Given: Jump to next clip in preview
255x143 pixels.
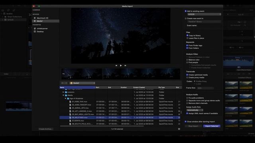Looking at the screenshot, I should click(x=126, y=66).
